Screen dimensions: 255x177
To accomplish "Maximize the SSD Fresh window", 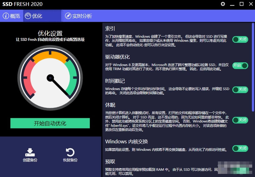I will 242,4.
